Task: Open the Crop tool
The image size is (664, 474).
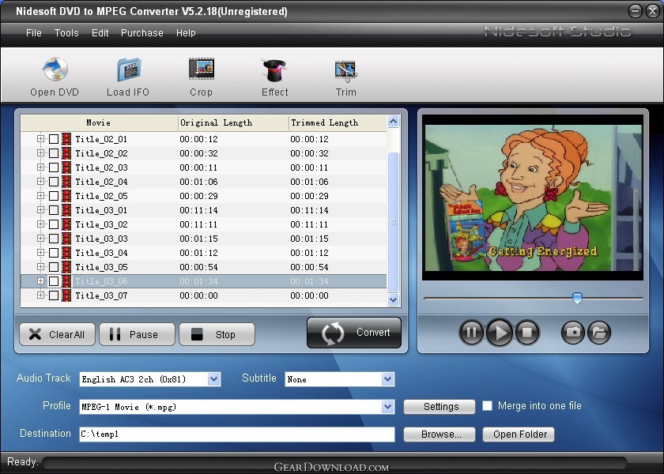Action: (x=202, y=69)
